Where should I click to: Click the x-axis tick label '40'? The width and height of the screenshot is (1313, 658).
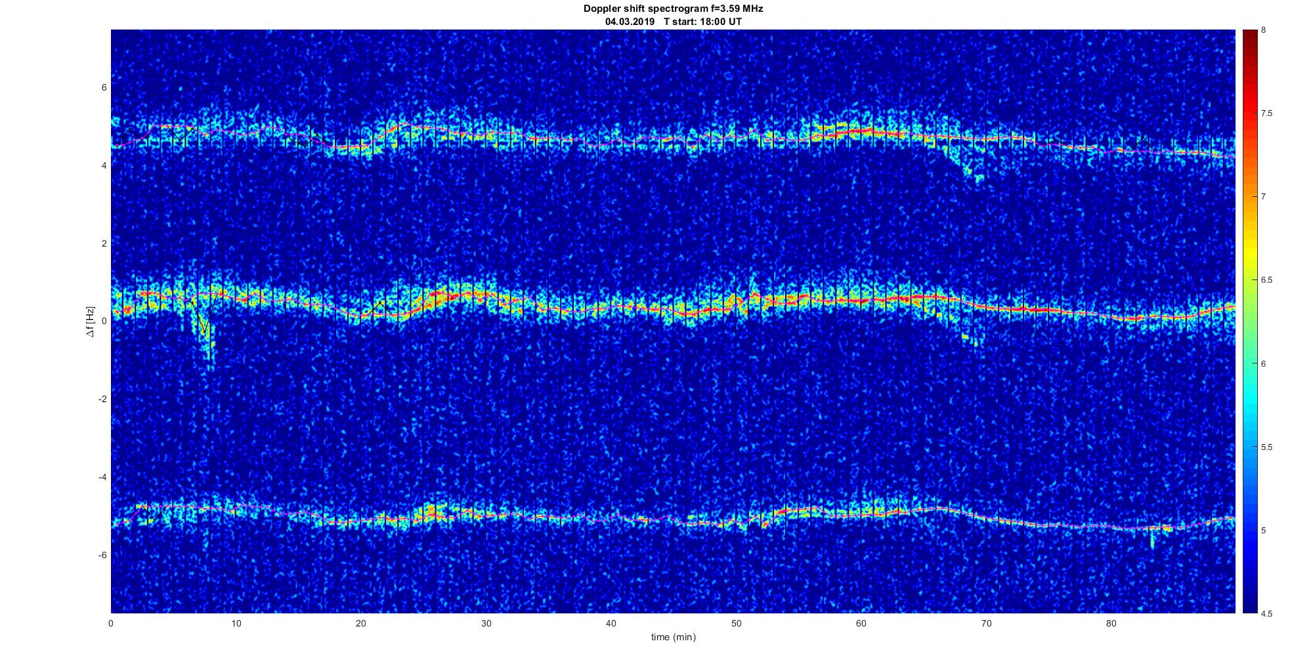click(611, 623)
